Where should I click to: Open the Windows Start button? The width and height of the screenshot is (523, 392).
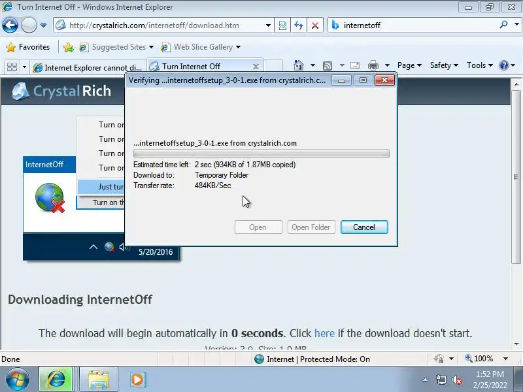[17, 380]
